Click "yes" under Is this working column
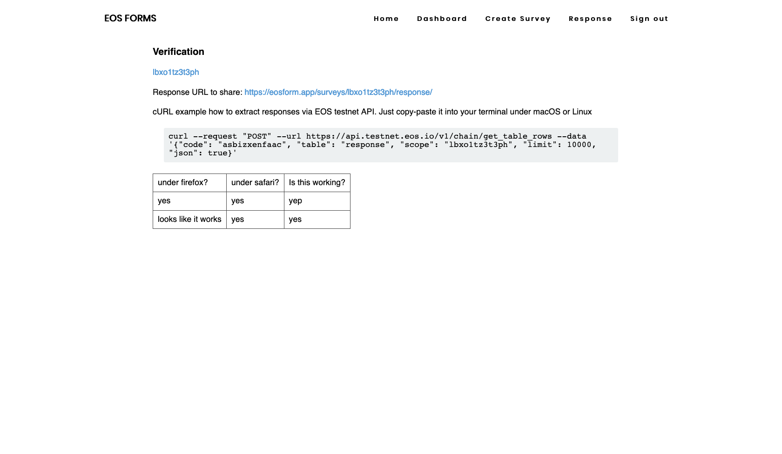Viewport: 782px width, 454px height. (x=317, y=220)
